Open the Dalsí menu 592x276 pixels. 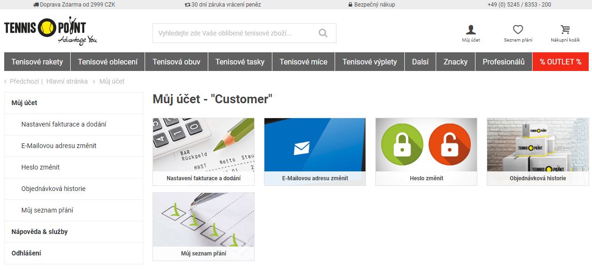[420, 62]
